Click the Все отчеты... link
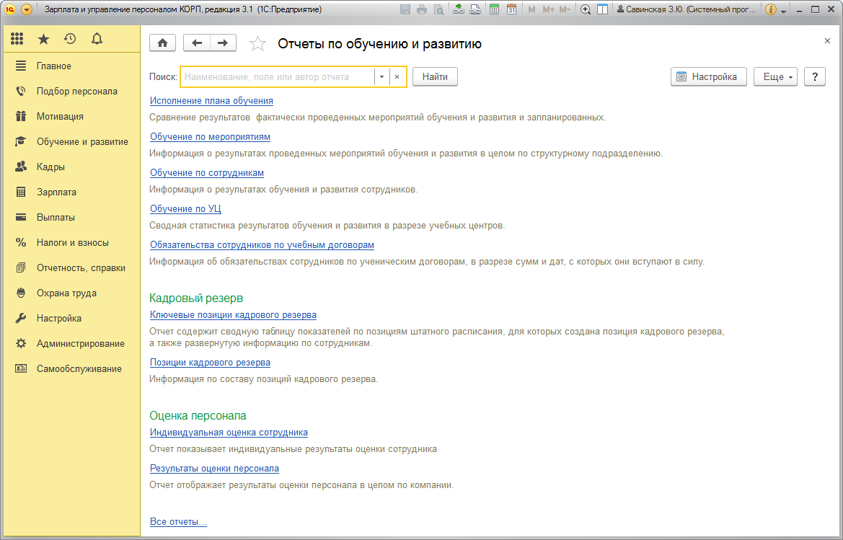This screenshot has width=843, height=540. (179, 522)
